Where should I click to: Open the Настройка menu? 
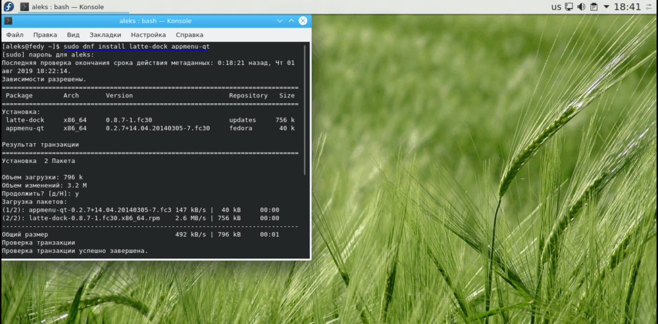pos(148,35)
